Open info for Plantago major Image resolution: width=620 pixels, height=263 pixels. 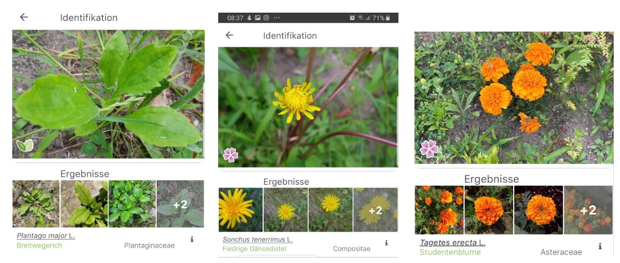192,239
